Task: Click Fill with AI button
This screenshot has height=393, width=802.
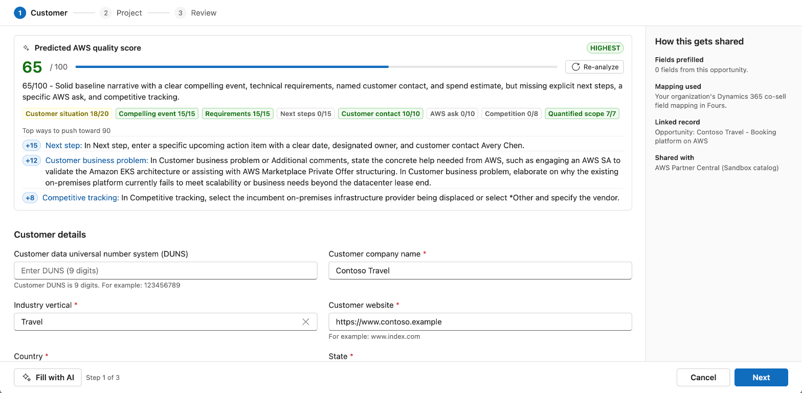Action: click(48, 378)
